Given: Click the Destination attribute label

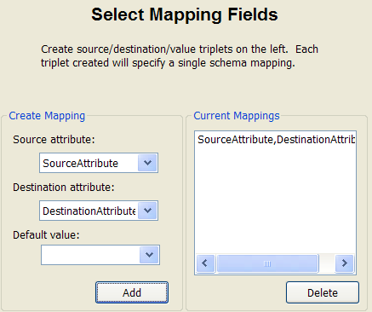Looking at the screenshot, I should coord(64,188).
